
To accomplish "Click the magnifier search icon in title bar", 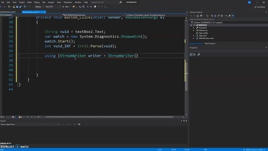I will [x=121, y=3].
